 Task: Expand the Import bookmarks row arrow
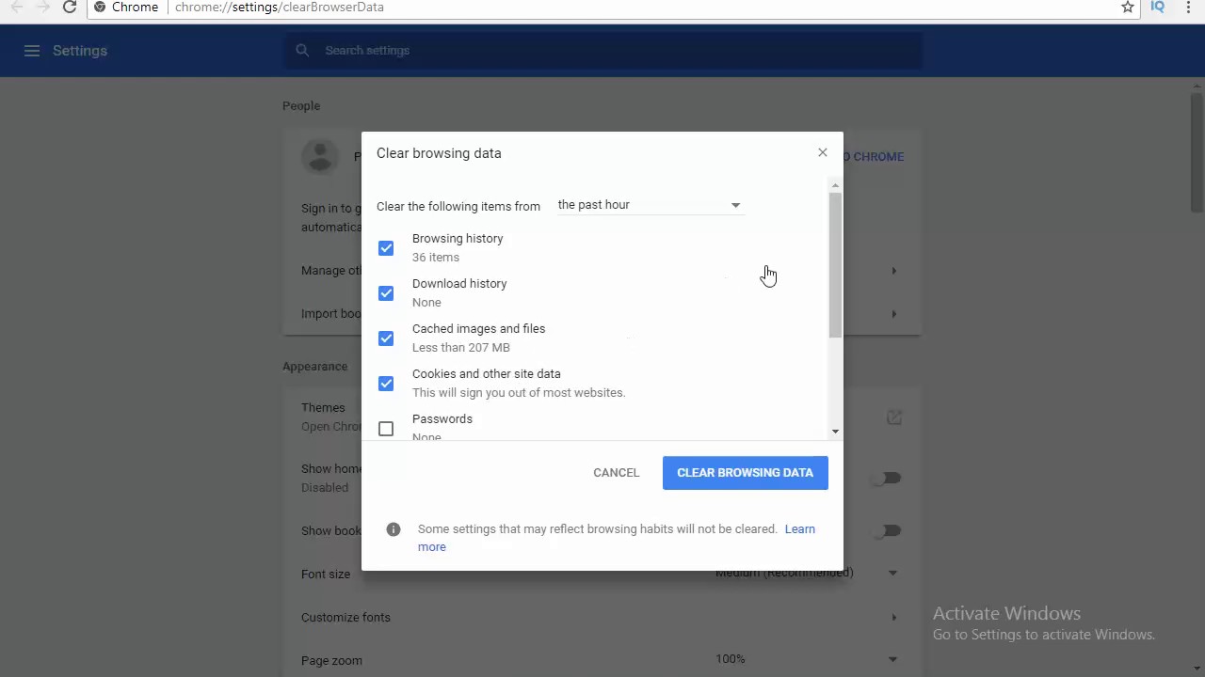pos(893,314)
